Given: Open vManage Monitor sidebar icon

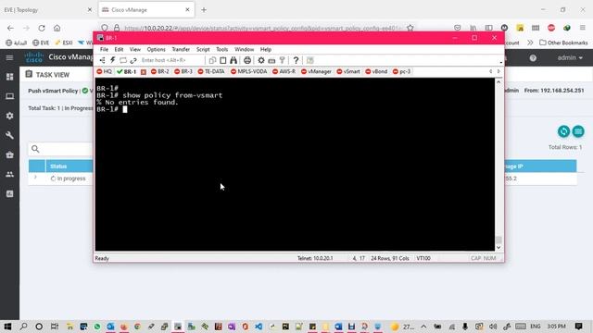Looking at the screenshot, I should [10, 96].
